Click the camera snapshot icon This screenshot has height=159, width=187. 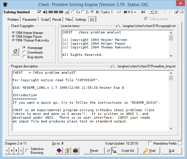coord(75,151)
